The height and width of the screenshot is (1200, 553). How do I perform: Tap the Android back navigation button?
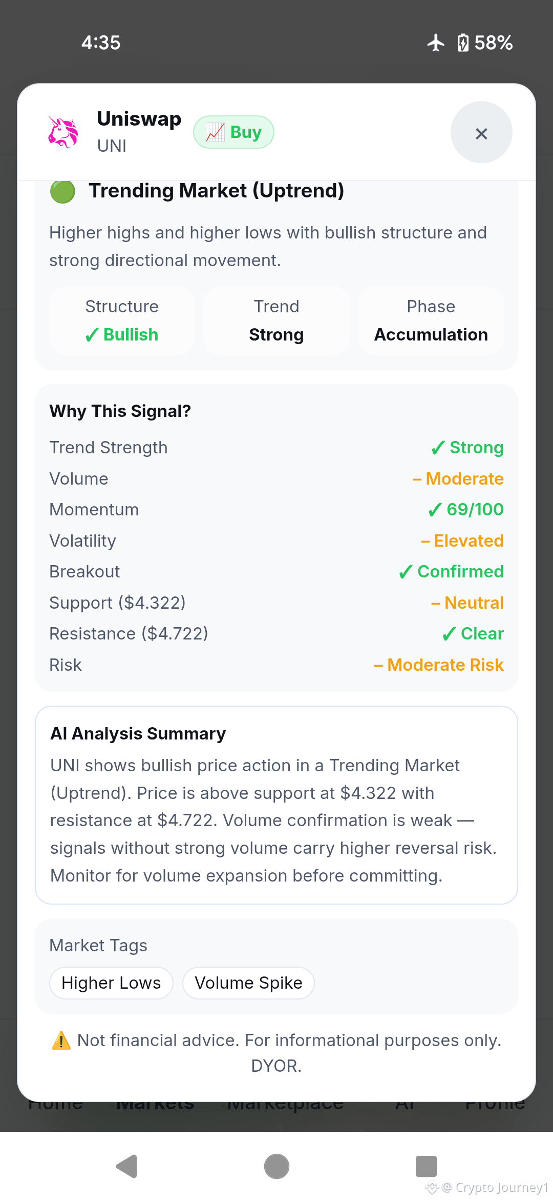click(x=127, y=1166)
